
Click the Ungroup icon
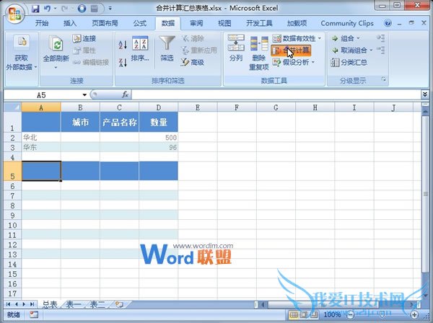[x=335, y=50]
